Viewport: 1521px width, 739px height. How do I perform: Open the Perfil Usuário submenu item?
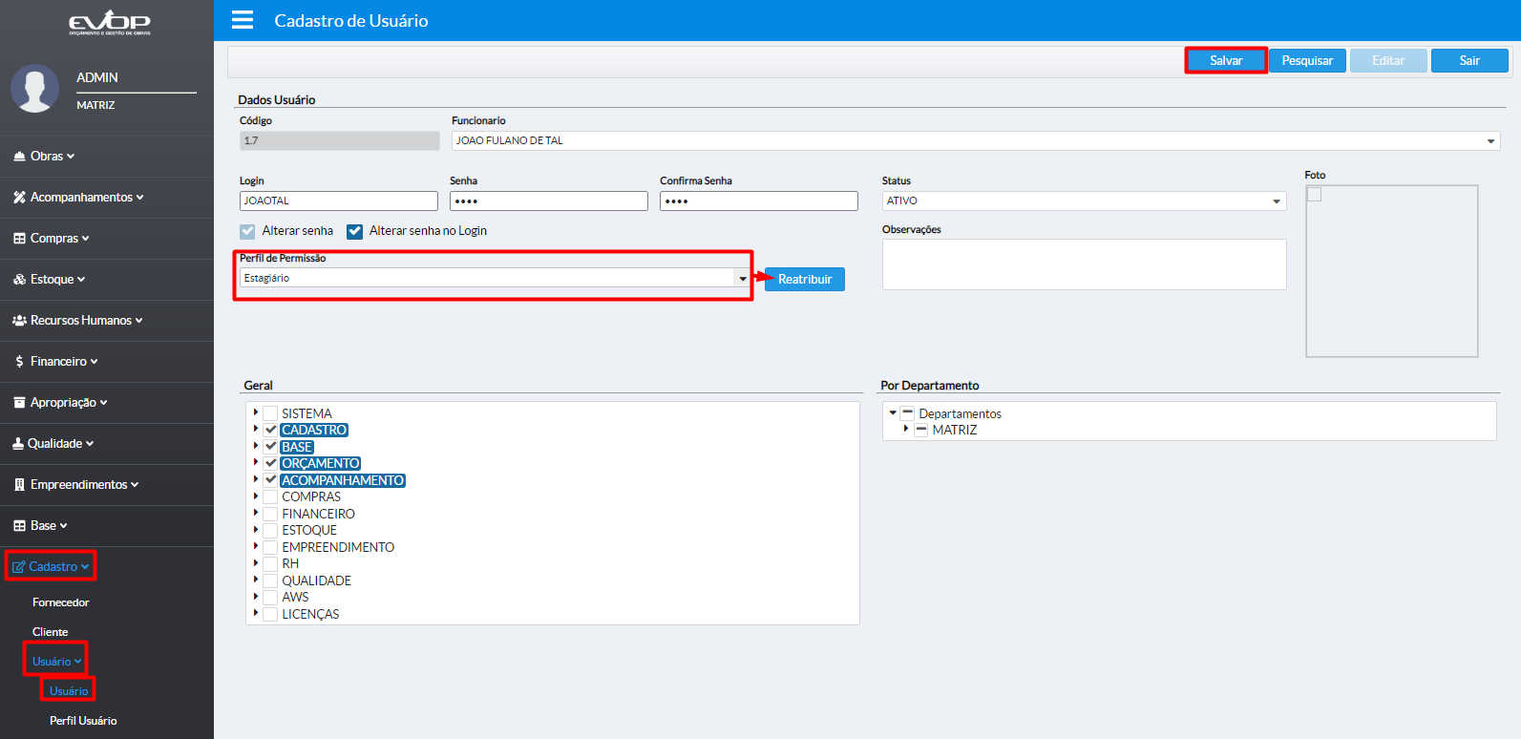click(83, 721)
